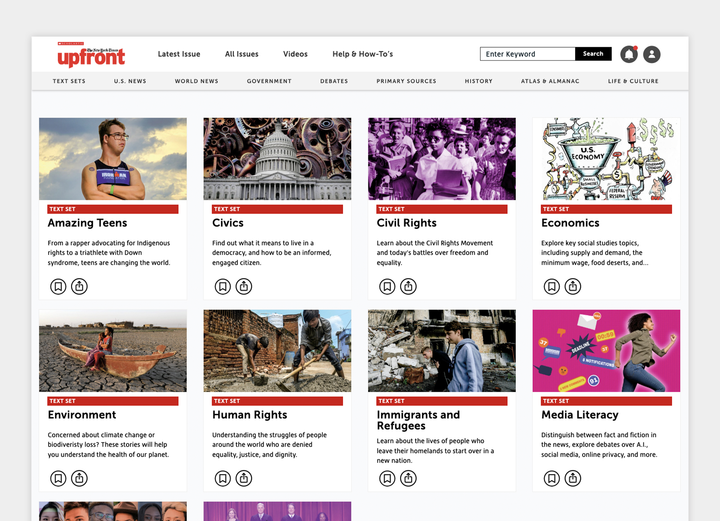Open the Media Literacy thumbnail image
The width and height of the screenshot is (720, 521).
coord(606,350)
